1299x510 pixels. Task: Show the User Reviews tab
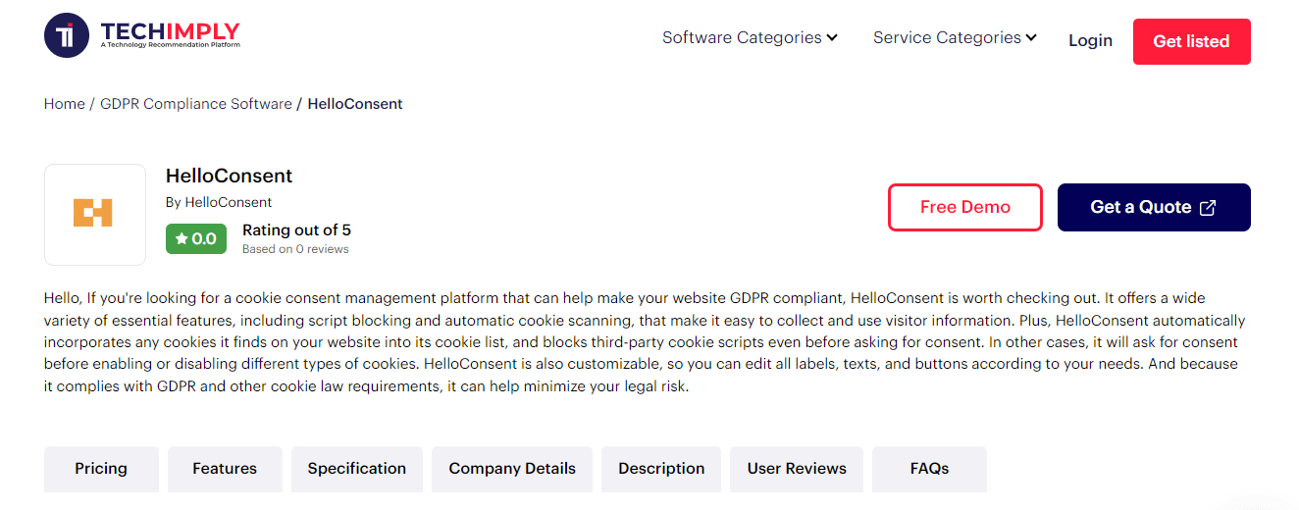797,469
